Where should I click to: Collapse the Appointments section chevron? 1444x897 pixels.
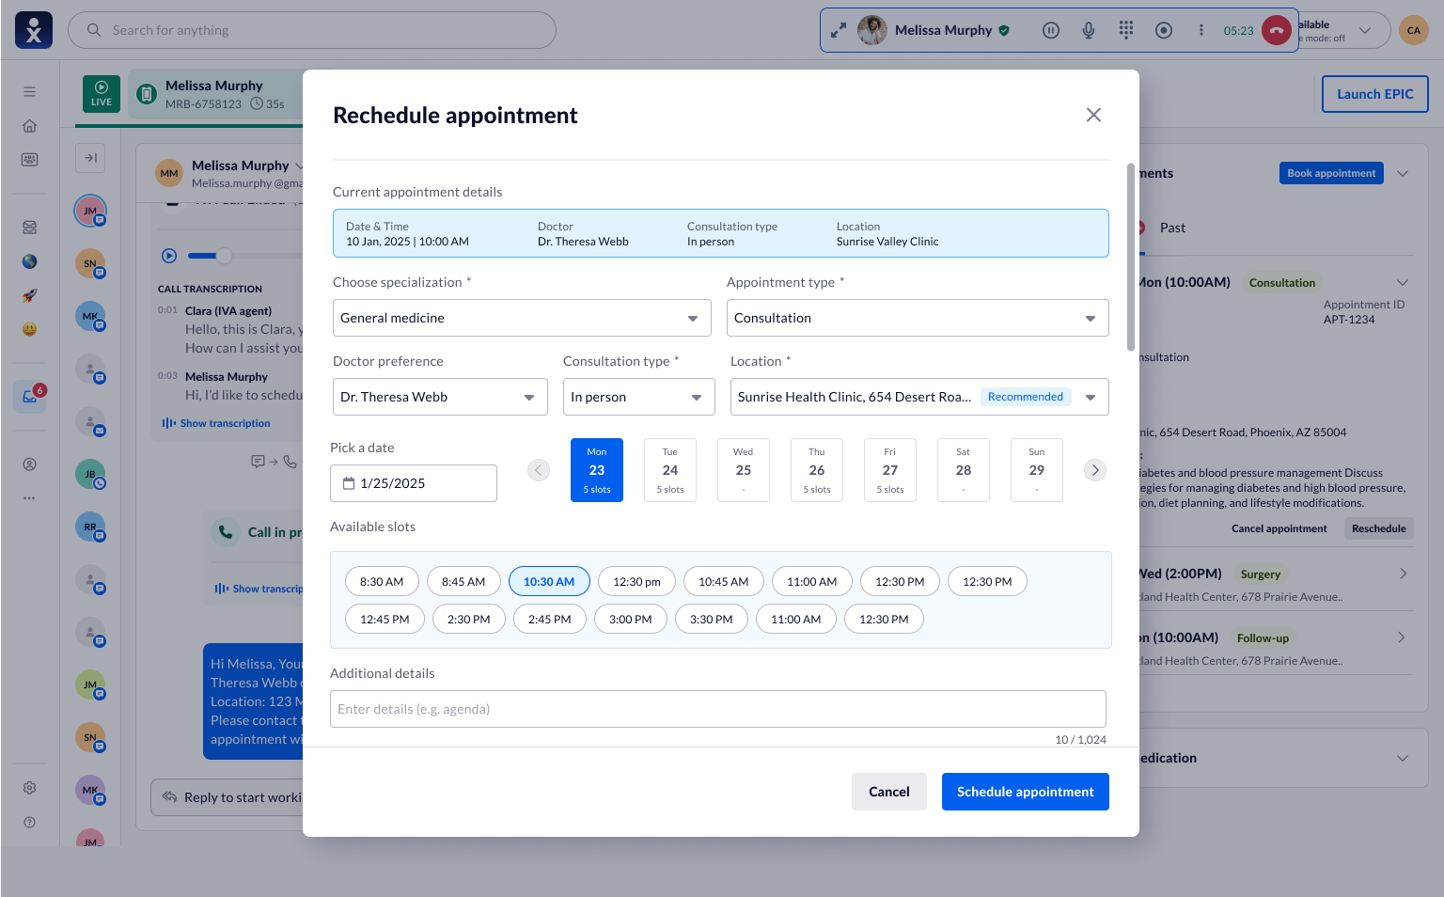[x=1403, y=173]
